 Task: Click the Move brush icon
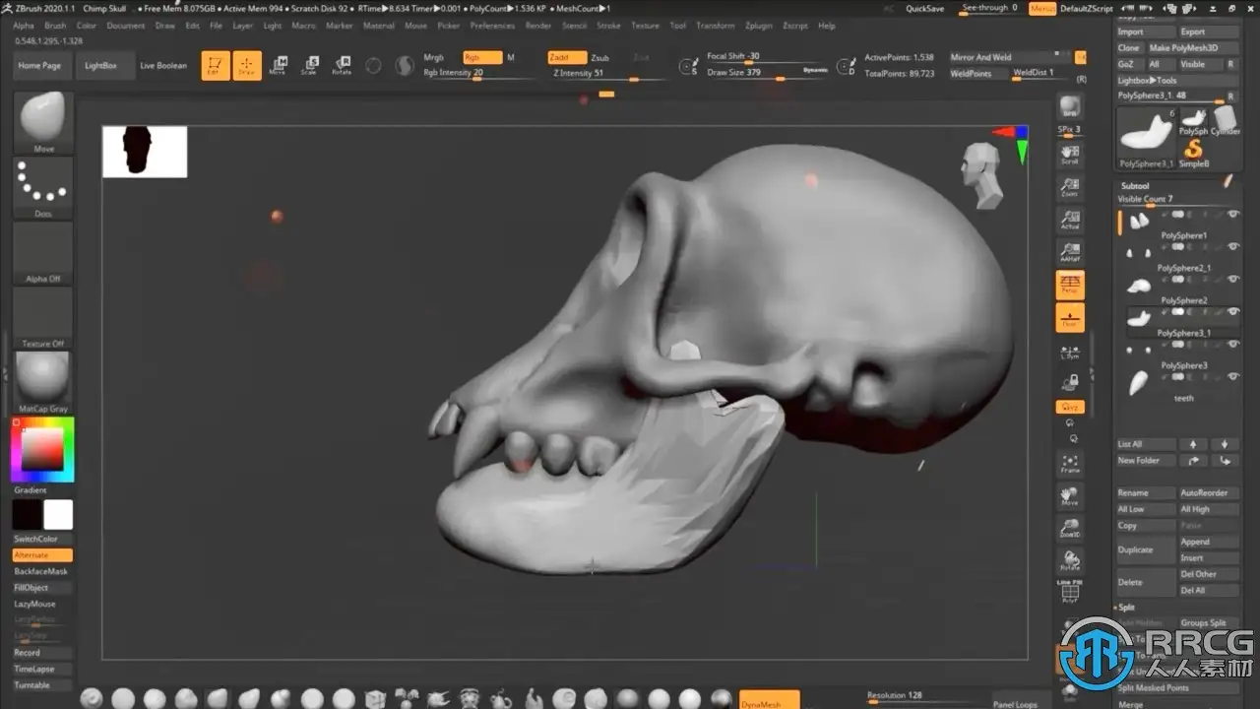(x=43, y=122)
